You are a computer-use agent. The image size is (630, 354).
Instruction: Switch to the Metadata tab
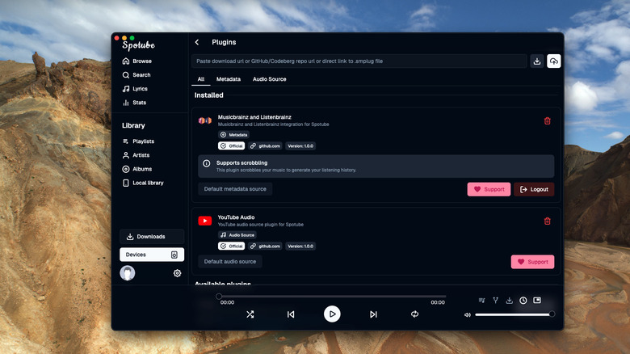click(x=229, y=79)
